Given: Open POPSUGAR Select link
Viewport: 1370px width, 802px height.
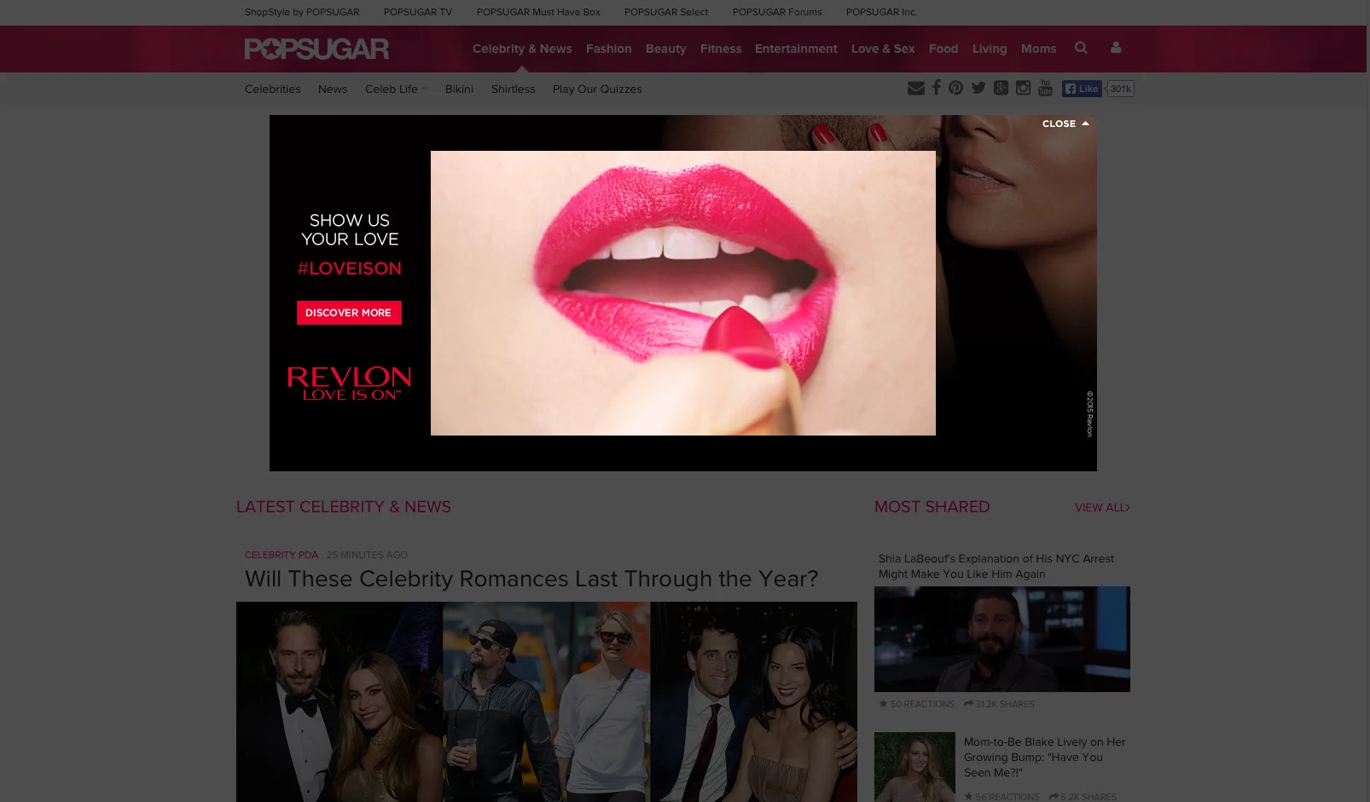Looking at the screenshot, I should tap(666, 12).
